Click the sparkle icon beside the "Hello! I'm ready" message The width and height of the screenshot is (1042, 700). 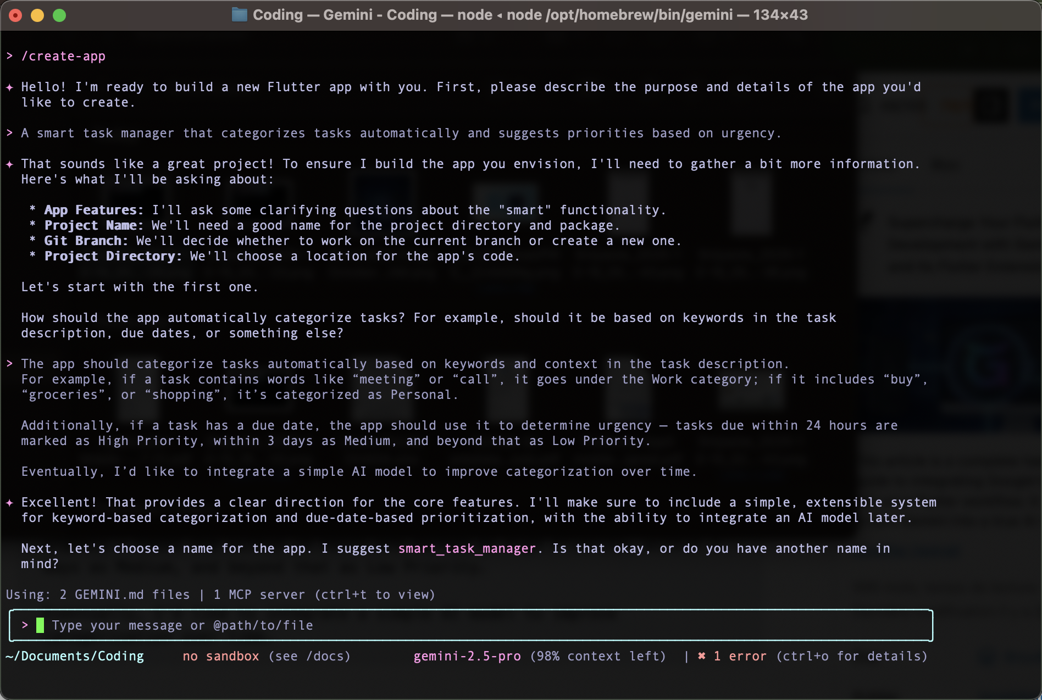coord(9,87)
